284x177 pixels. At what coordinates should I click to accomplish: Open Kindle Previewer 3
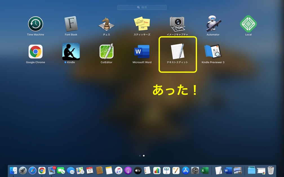click(x=213, y=52)
